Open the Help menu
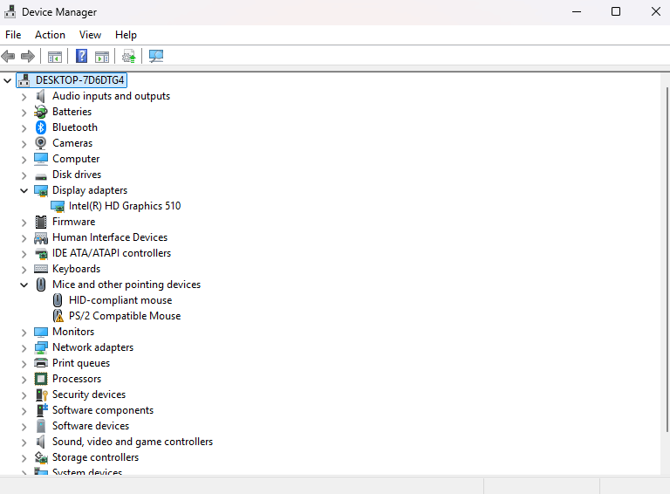 click(126, 35)
